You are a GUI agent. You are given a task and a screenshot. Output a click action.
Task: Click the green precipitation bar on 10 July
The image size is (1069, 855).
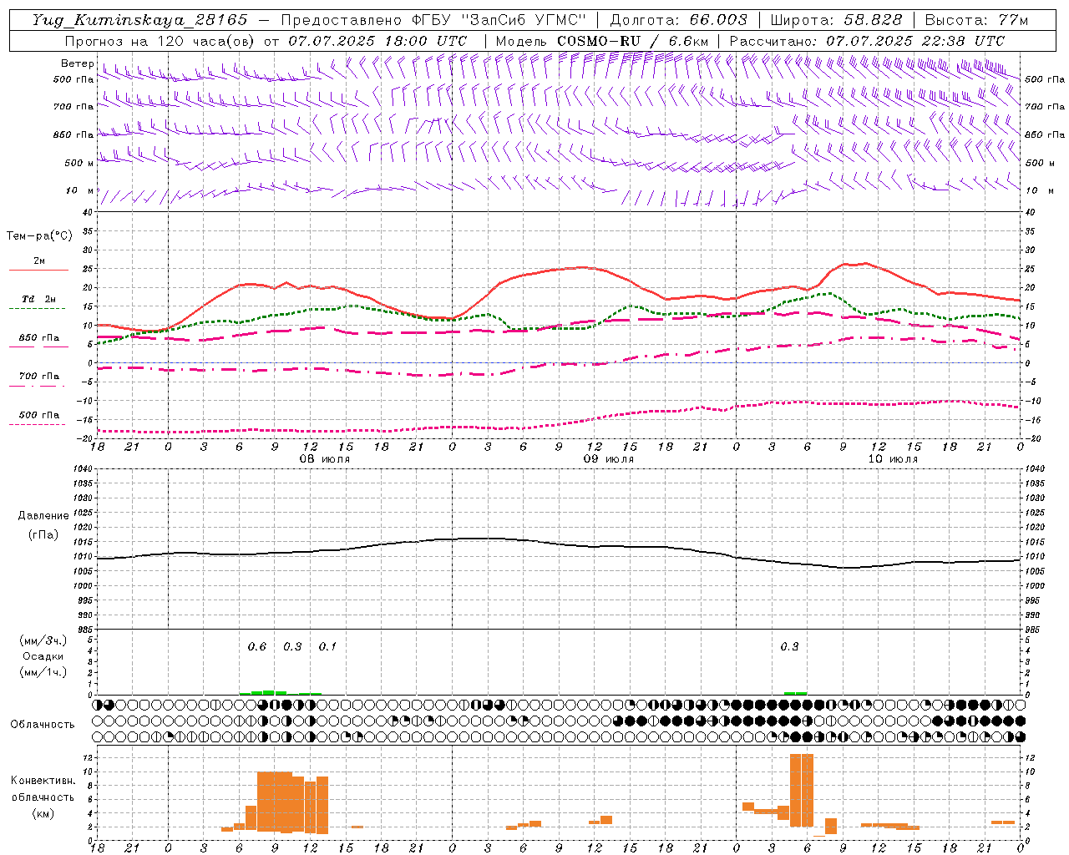click(x=795, y=693)
